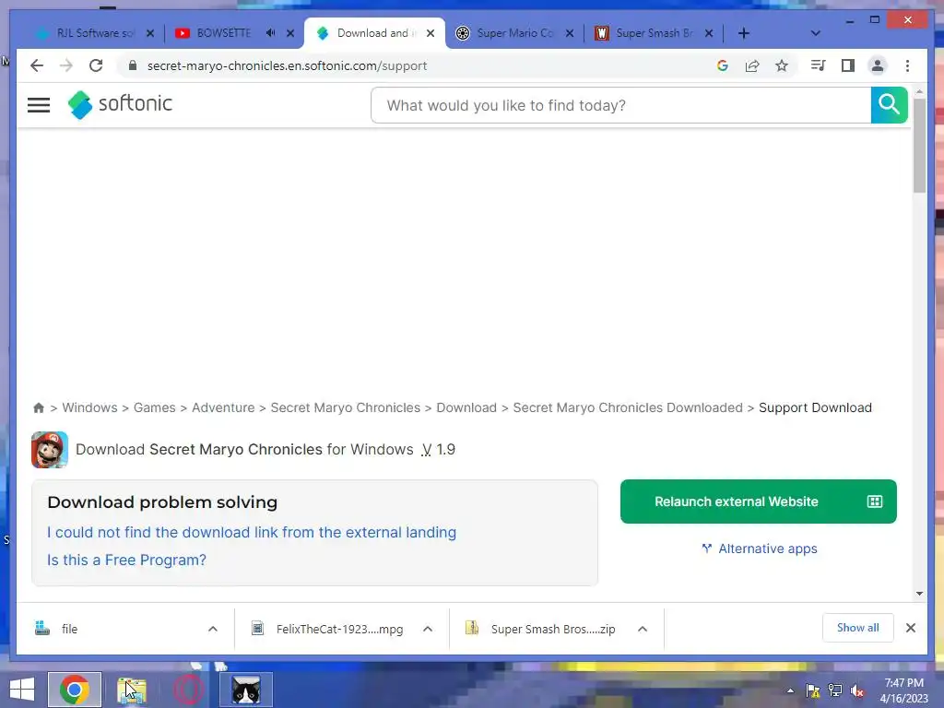Click the muted volume tray icon
Viewport: 944px width, 708px height.
[857, 690]
